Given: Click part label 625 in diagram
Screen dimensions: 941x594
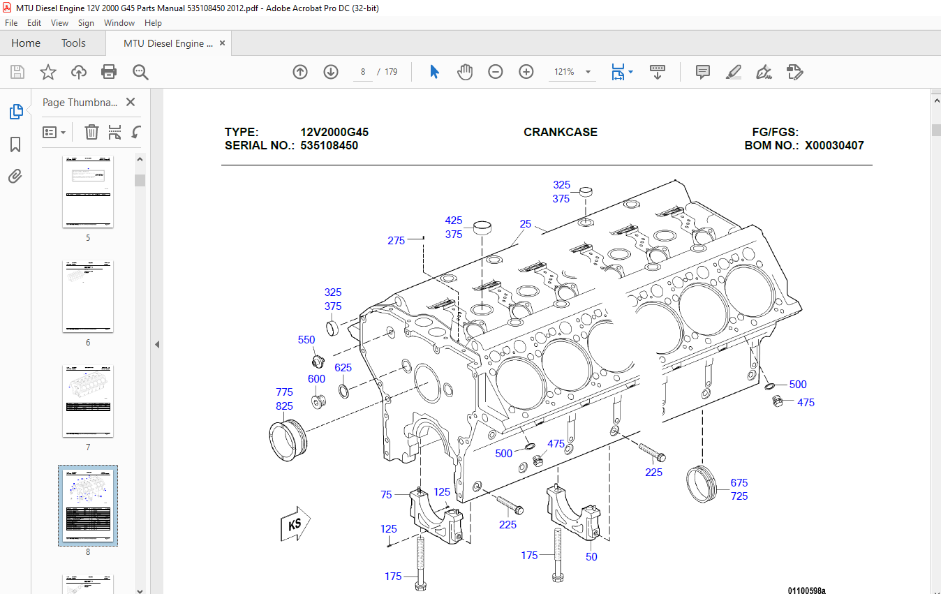Looking at the screenshot, I should (343, 368).
